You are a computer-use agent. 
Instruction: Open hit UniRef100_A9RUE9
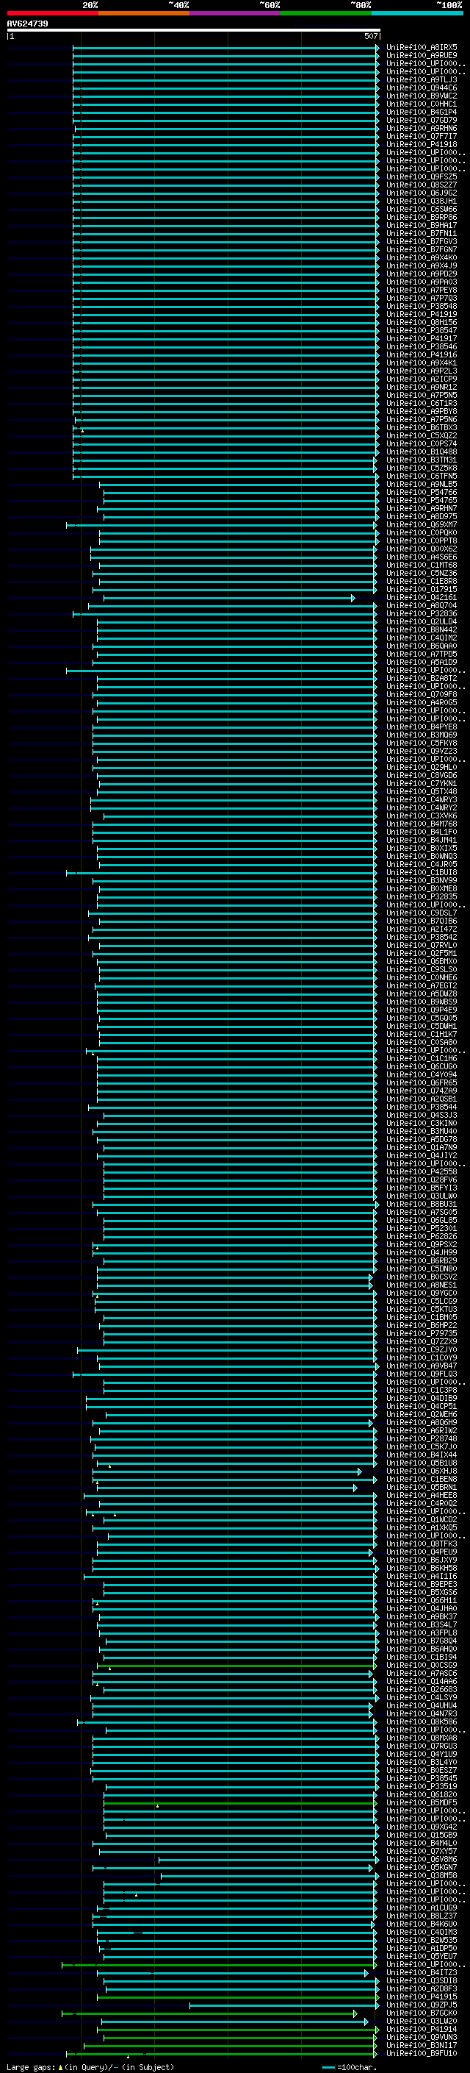tap(421, 56)
